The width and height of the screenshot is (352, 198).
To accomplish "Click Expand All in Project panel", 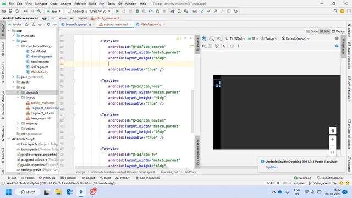I will coord(33,24).
